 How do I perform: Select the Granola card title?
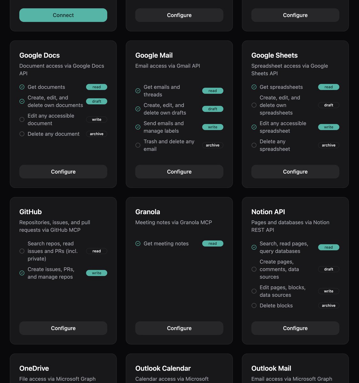[148, 212]
